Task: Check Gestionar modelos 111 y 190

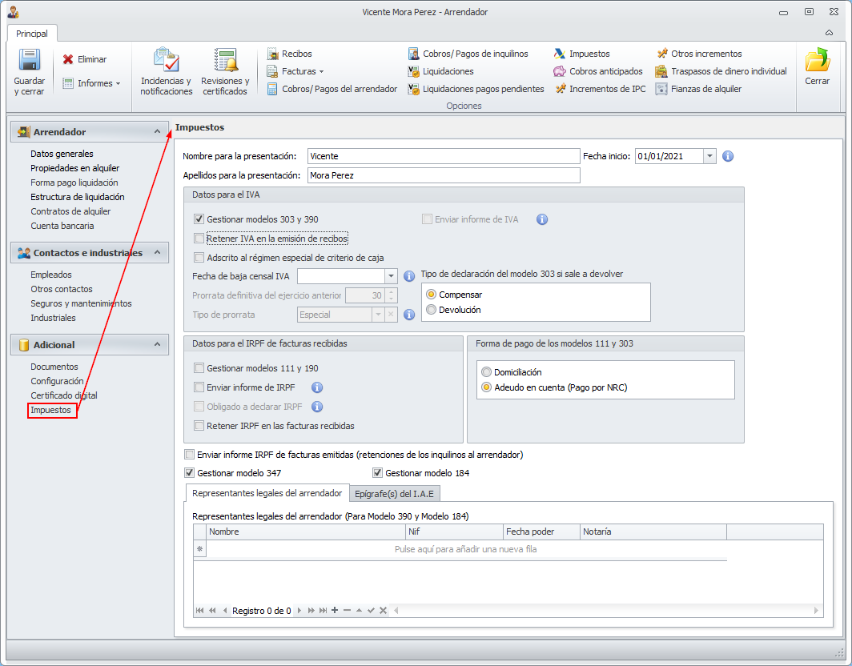Action: [x=199, y=367]
